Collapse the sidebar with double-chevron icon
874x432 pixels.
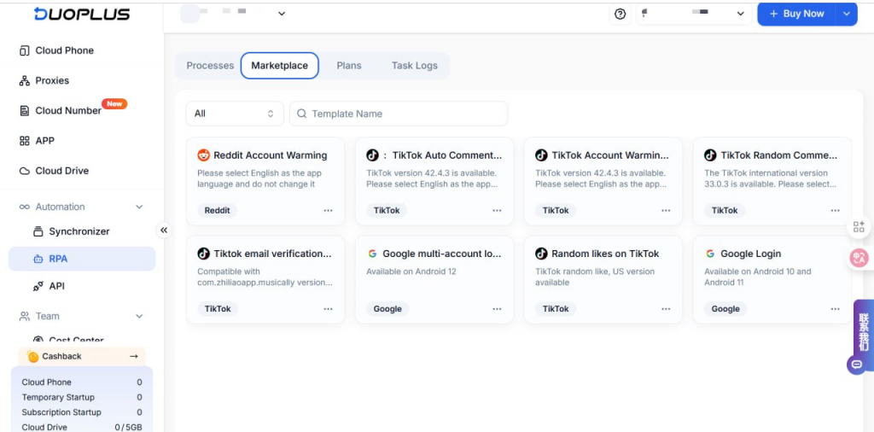(164, 230)
